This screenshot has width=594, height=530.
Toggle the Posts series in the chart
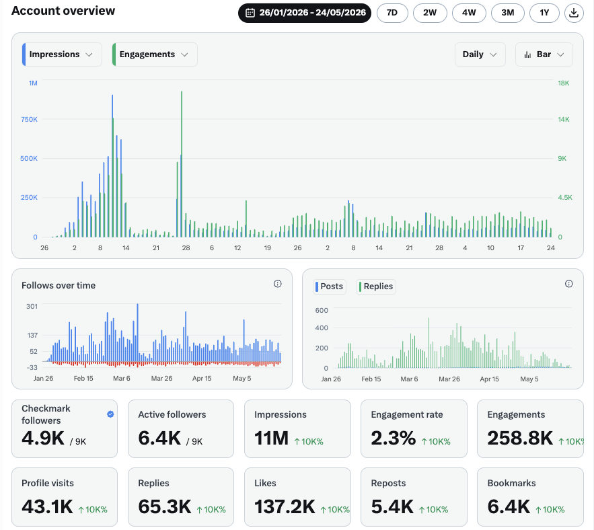[x=330, y=287]
